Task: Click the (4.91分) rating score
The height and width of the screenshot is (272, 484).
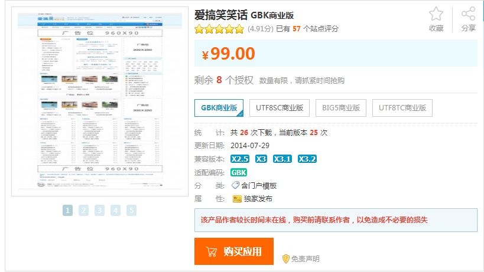Action: (x=261, y=29)
